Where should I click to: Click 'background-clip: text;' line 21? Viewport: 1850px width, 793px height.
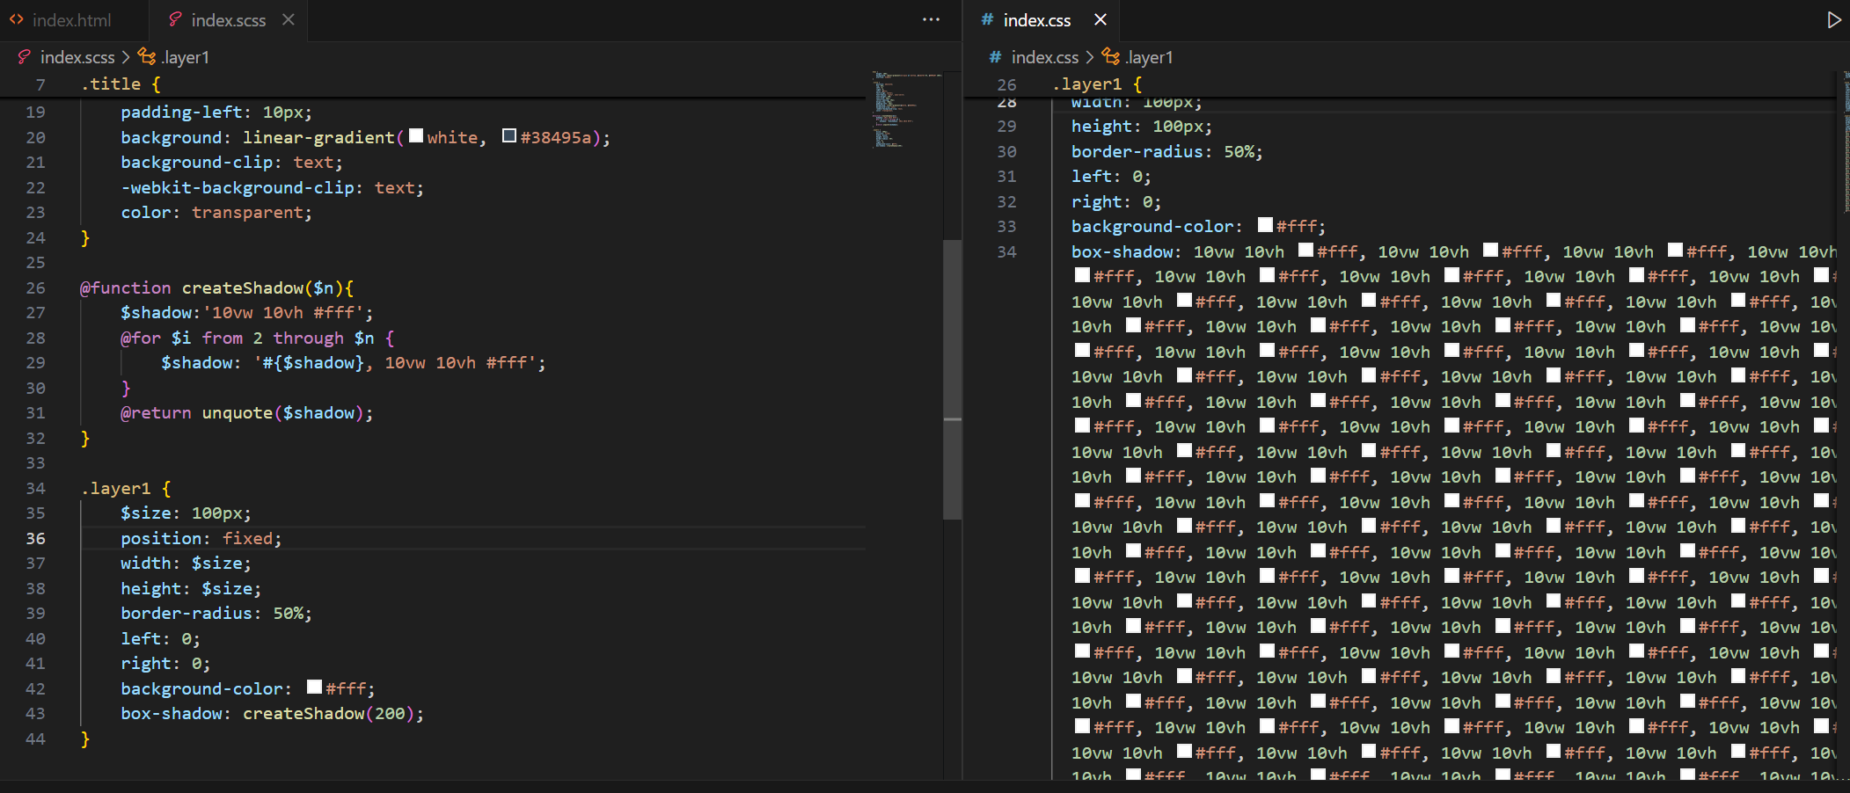pos(232,162)
